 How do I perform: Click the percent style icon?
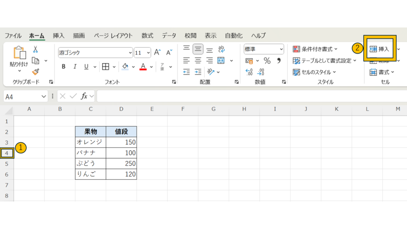[267, 61]
